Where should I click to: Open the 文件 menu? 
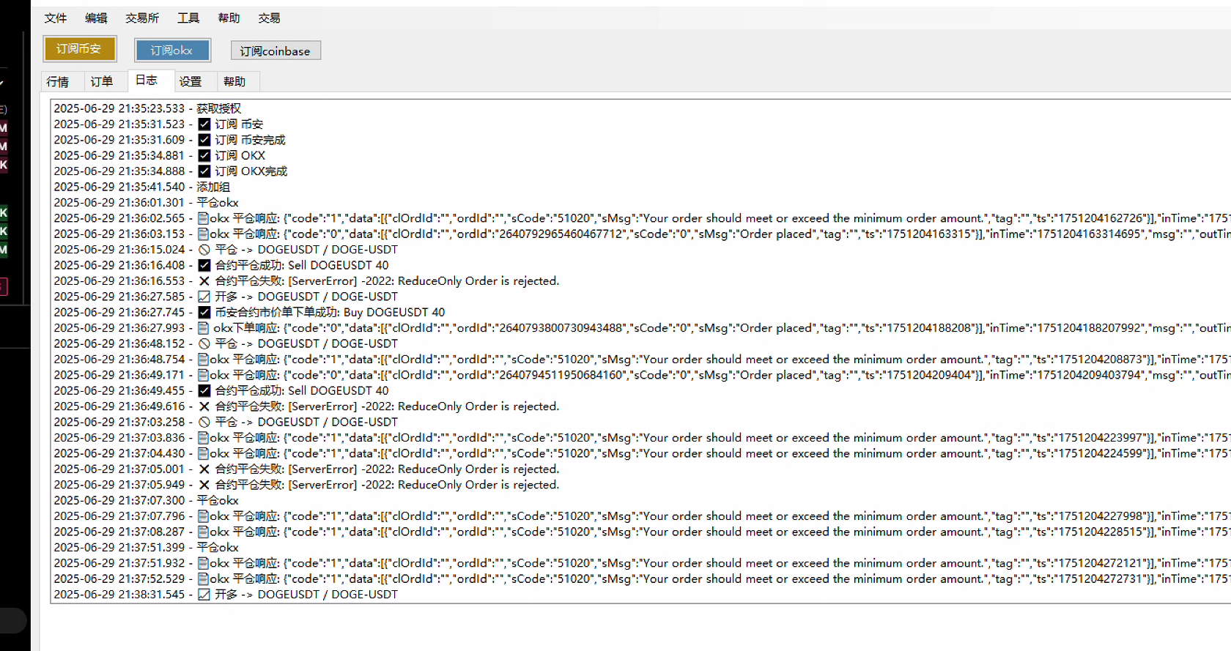(56, 18)
